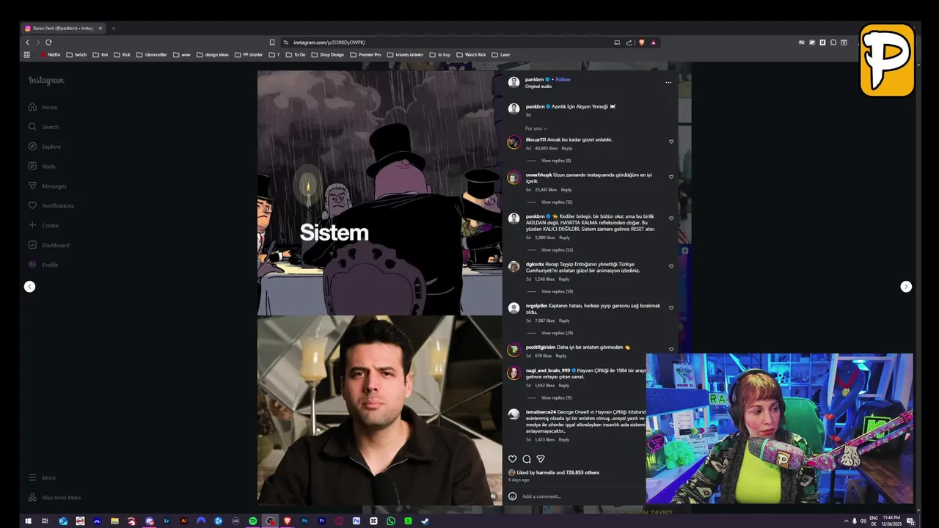Image resolution: width=939 pixels, height=528 pixels.
Task: Like dgknrks's comment
Action: [671, 266]
